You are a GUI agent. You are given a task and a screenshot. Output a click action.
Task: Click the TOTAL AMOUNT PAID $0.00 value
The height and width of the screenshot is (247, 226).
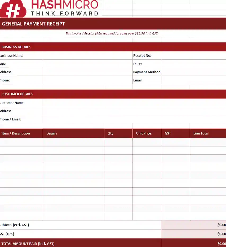pyautogui.click(x=221, y=244)
